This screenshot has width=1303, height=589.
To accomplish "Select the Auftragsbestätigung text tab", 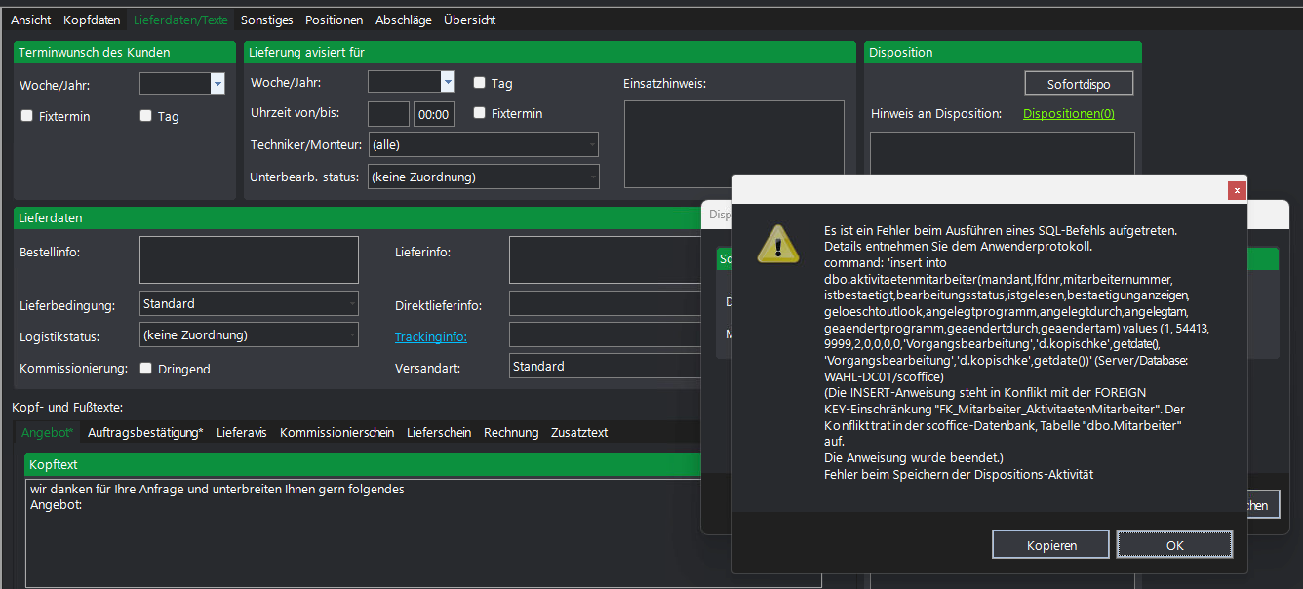I will click(145, 432).
